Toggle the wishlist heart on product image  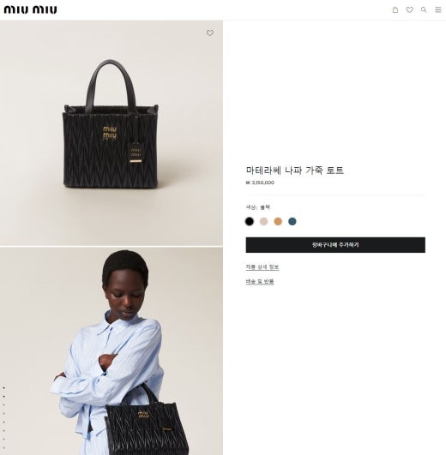coord(210,33)
